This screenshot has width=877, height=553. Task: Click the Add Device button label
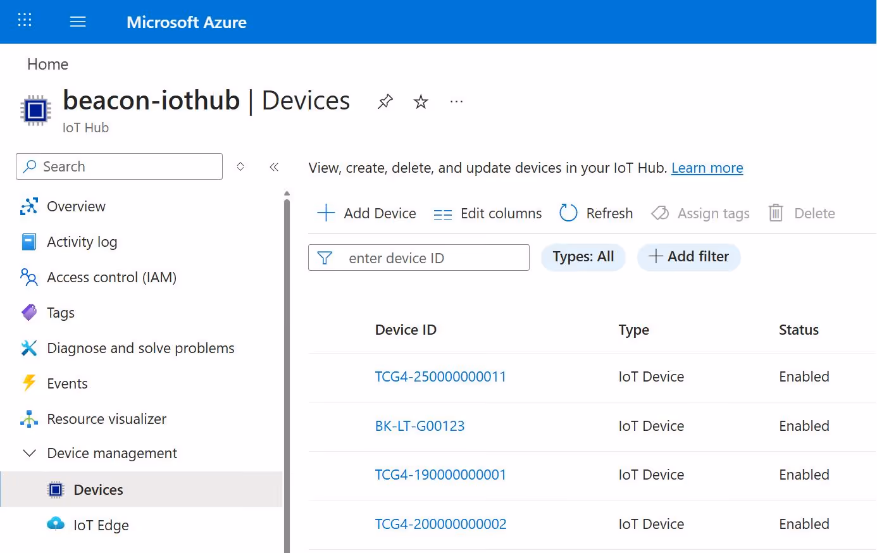pyautogui.click(x=380, y=214)
